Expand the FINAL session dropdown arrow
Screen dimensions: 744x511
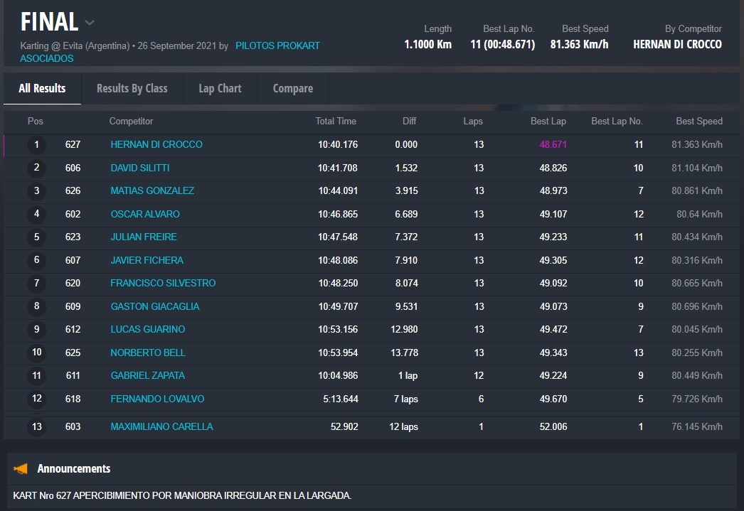(90, 23)
